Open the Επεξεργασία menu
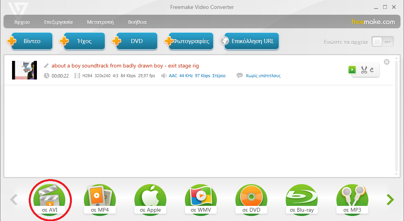This screenshot has width=404, height=221. pos(59,22)
